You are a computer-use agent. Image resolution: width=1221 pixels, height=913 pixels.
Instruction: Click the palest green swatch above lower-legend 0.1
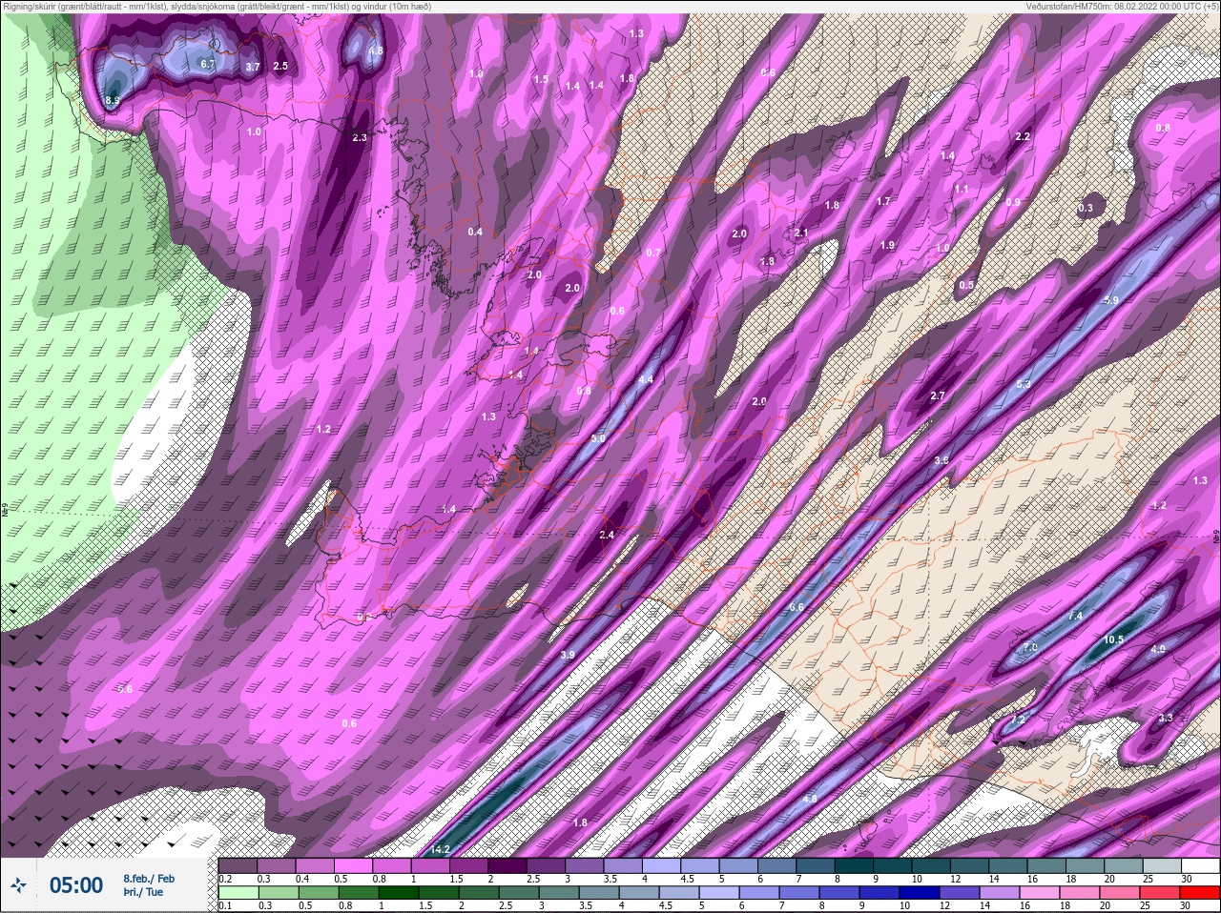(x=238, y=894)
